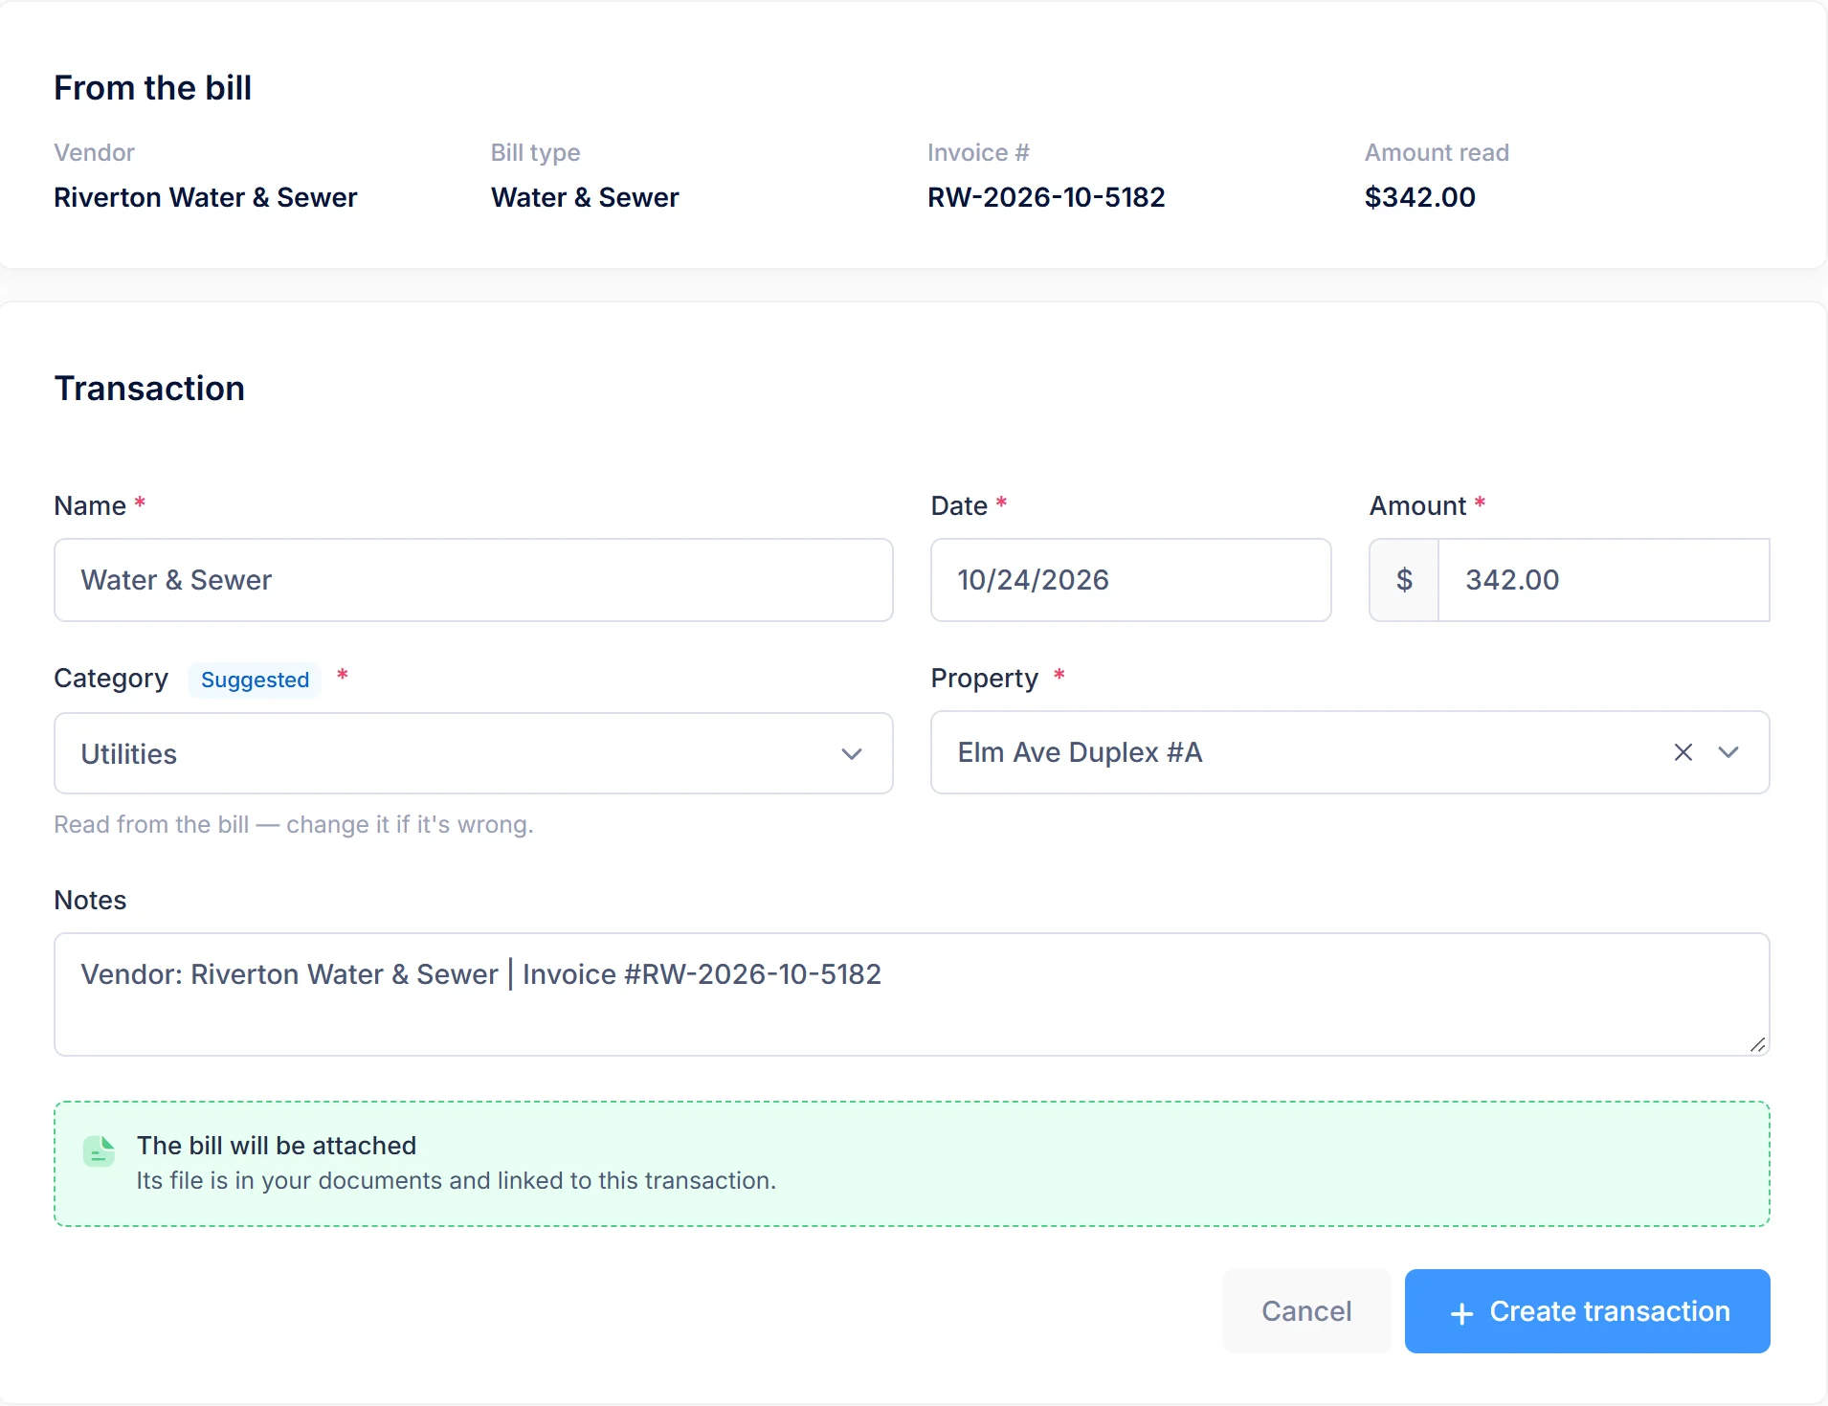Click into the Notes text area
1828x1406 pixels.
click(911, 994)
